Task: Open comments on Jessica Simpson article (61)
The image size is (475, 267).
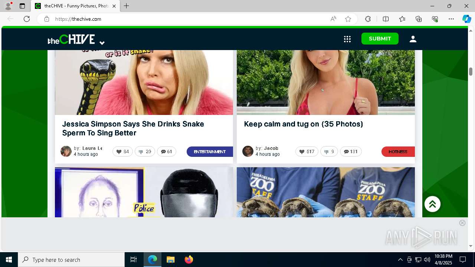Action: pyautogui.click(x=167, y=152)
